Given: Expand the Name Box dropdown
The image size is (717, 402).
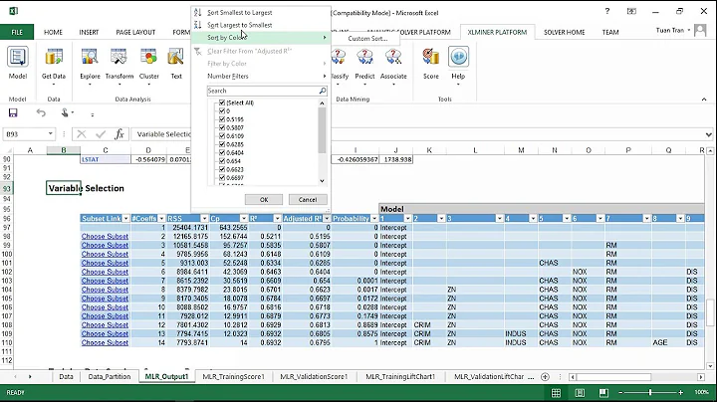Looking at the screenshot, I should pyautogui.click(x=51, y=134).
